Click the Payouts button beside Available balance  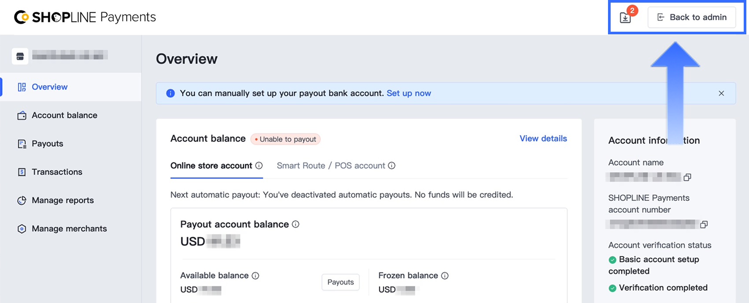pos(341,282)
